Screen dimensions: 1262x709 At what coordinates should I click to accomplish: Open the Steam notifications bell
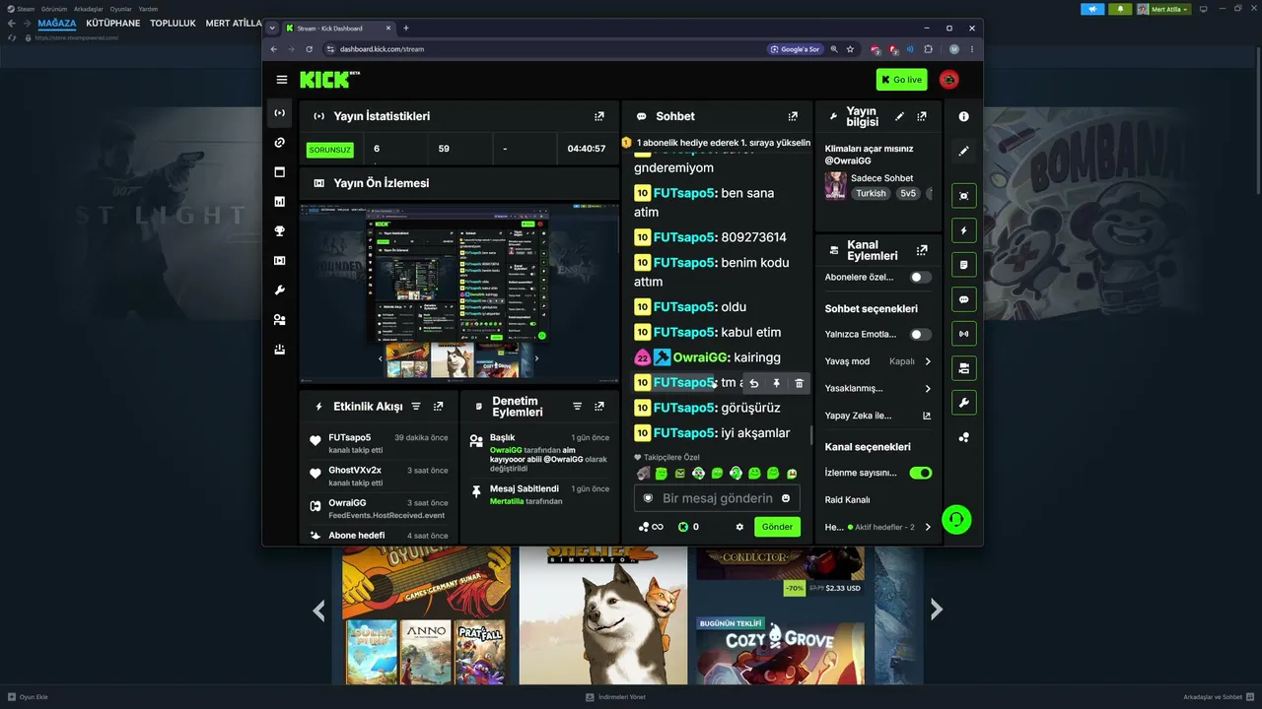point(1120,9)
